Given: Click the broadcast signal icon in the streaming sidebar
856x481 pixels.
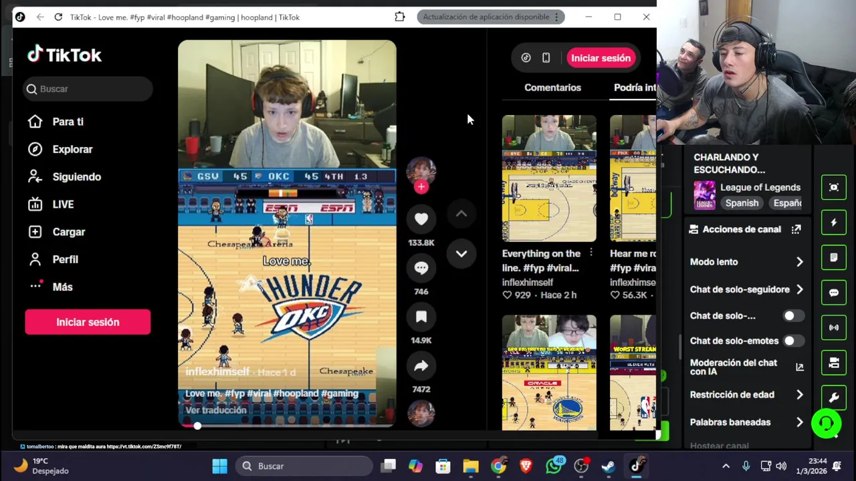Looking at the screenshot, I should pyautogui.click(x=834, y=328).
